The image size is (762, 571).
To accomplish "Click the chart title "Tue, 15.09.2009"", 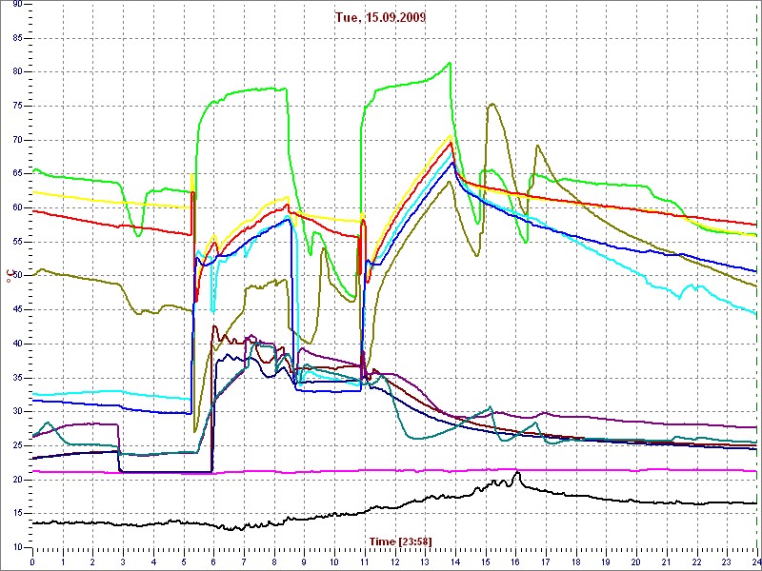I will pyautogui.click(x=380, y=17).
